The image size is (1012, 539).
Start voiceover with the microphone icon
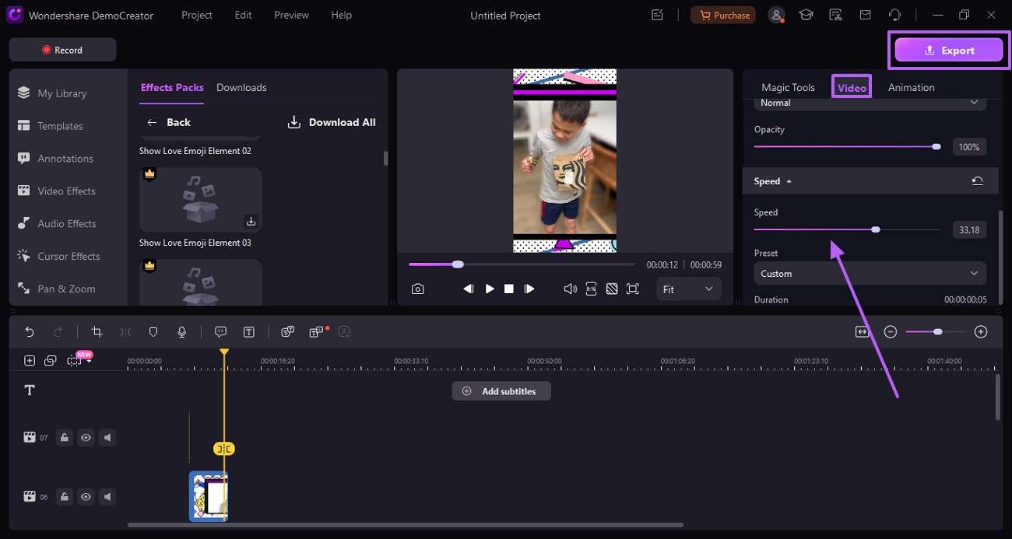tap(181, 331)
